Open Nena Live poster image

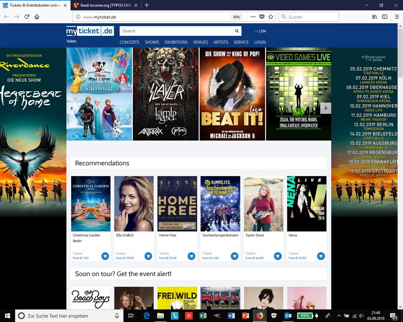[x=307, y=203]
